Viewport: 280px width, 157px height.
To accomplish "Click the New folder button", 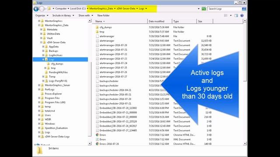I will coord(103,16).
